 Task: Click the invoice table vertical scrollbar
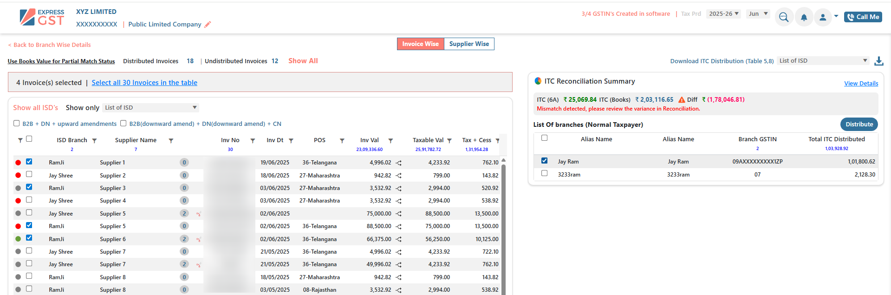click(504, 223)
